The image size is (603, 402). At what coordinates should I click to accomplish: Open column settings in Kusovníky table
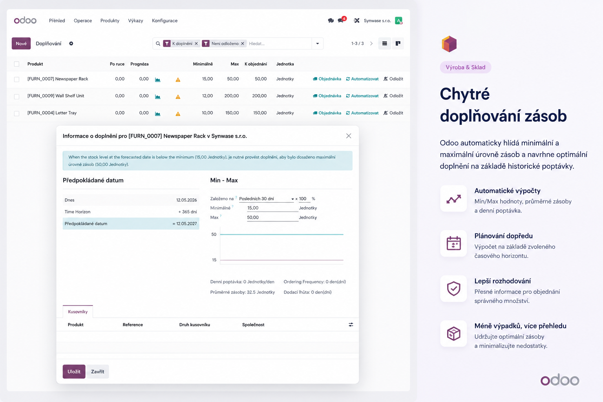pyautogui.click(x=351, y=325)
